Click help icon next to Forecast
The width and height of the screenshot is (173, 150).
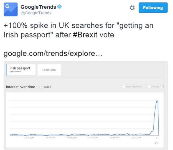pyautogui.click(x=162, y=87)
